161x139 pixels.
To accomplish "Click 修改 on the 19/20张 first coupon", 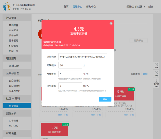I will click(60, 115).
